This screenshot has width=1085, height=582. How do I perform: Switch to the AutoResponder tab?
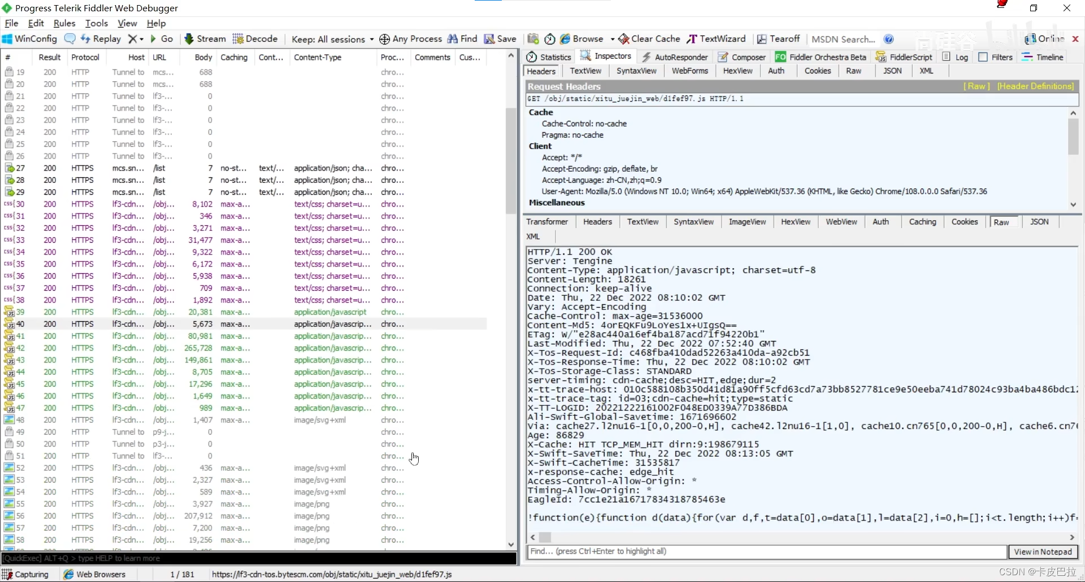675,57
